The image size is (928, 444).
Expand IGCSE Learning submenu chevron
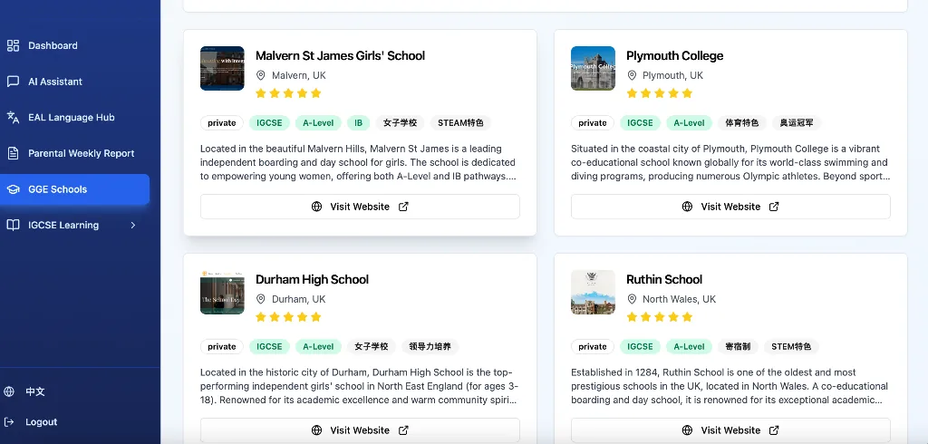pos(133,225)
